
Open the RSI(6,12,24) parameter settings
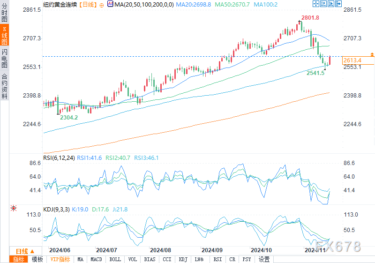tap(59, 158)
